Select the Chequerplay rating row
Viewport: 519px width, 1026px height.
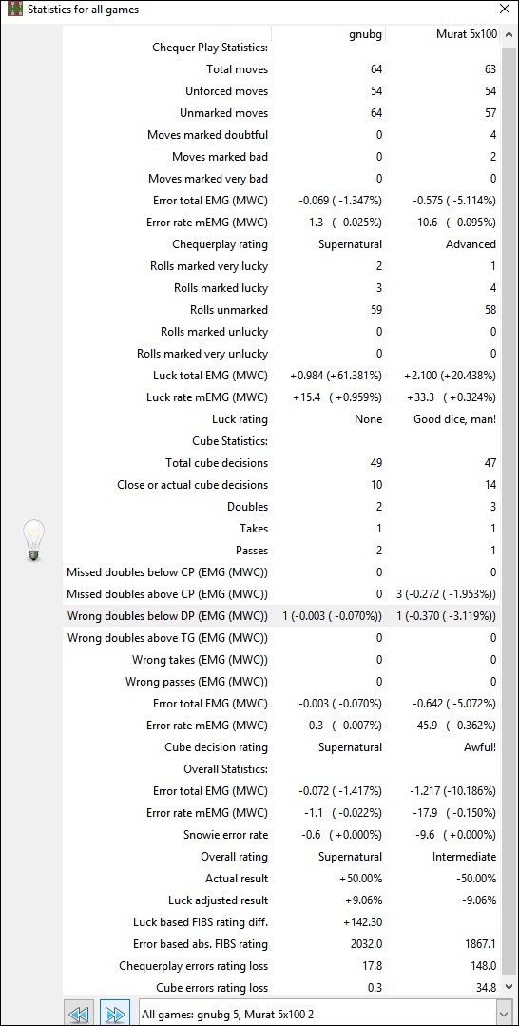click(281, 244)
